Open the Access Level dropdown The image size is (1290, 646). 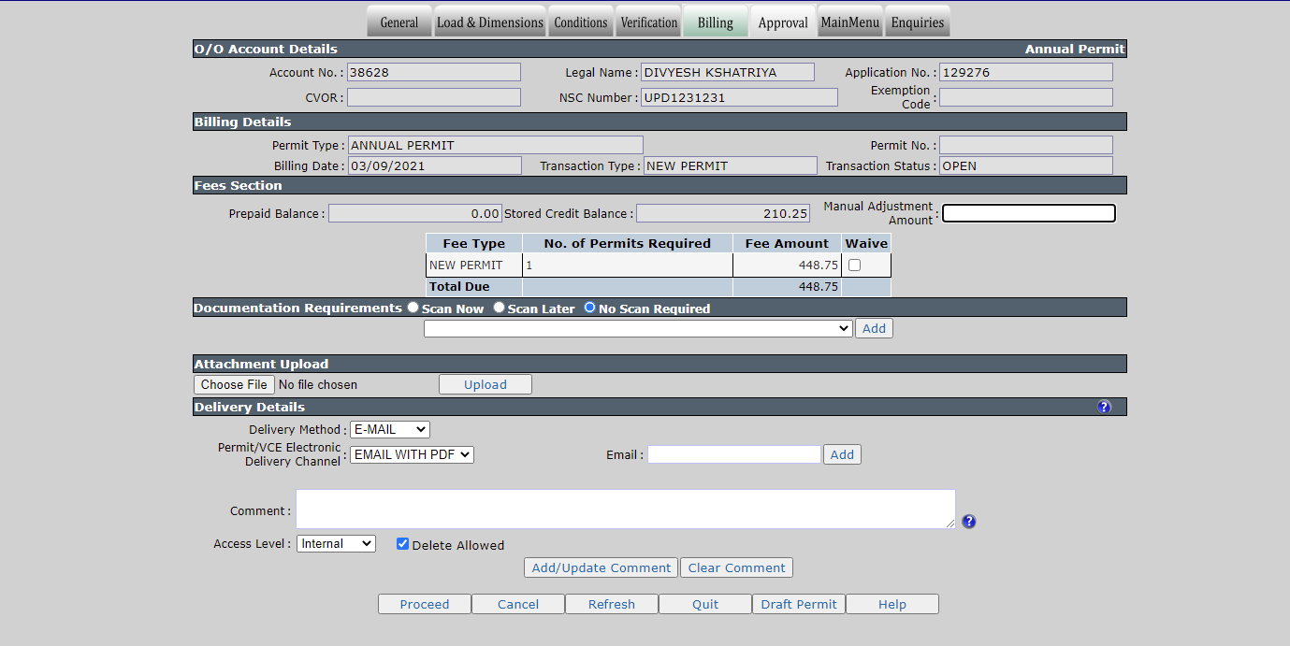[336, 543]
